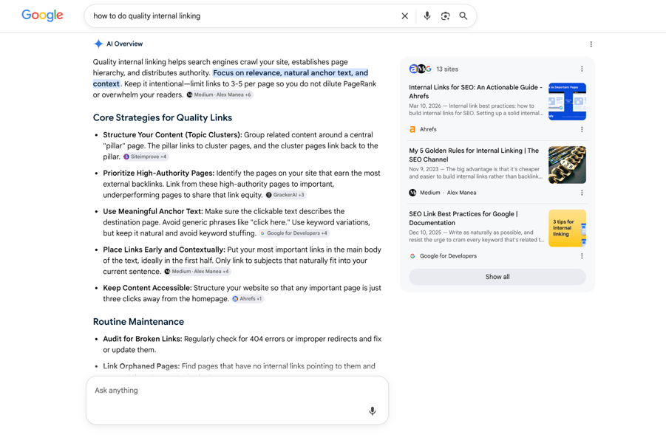Click microphone in Ask anything box

(x=372, y=410)
